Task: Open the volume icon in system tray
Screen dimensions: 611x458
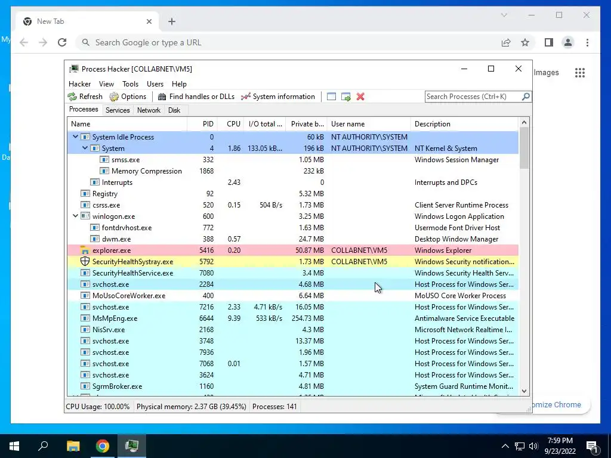Action: pos(533,446)
